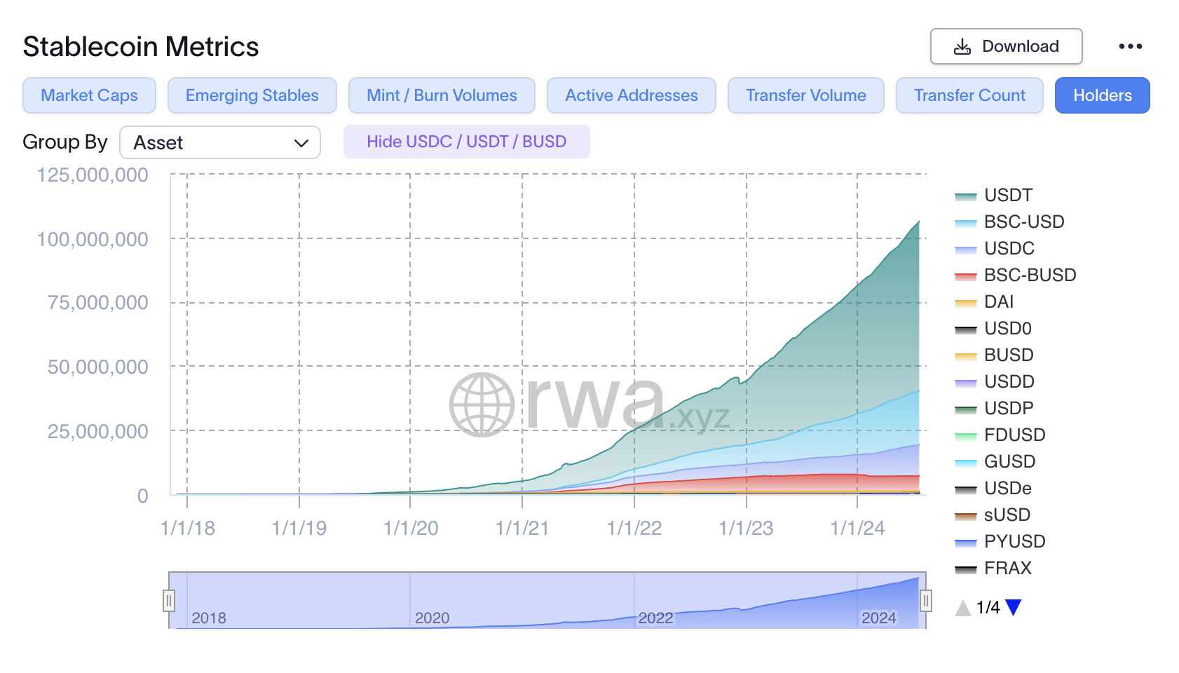Screen dimensions: 1179x673
Task: Click the three-dot more options icon
Action: coord(1130,46)
